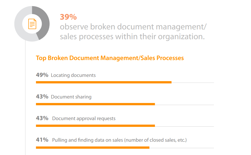
Task: Click the orange Locating documents progress bar
Action: coord(104,82)
